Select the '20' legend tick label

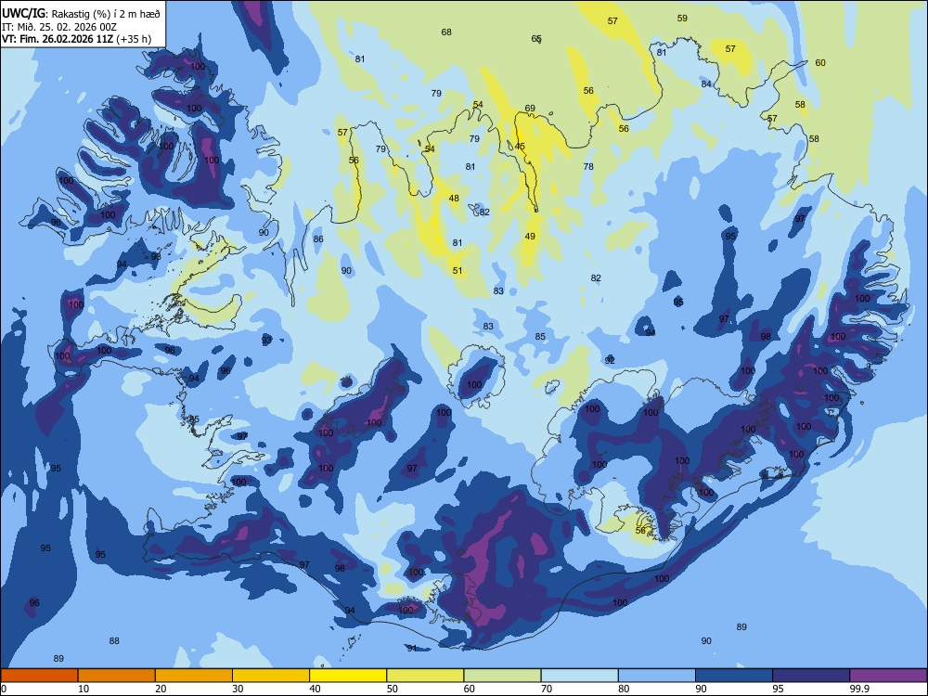point(161,689)
